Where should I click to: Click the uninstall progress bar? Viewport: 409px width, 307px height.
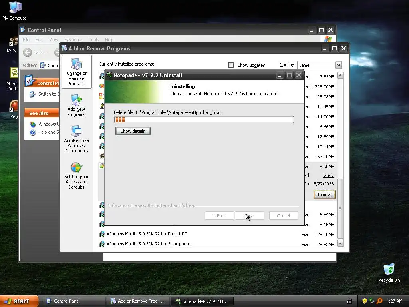204,120
